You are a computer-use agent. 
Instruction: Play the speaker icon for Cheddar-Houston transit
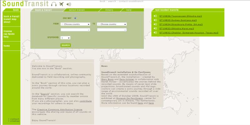coord(155,33)
